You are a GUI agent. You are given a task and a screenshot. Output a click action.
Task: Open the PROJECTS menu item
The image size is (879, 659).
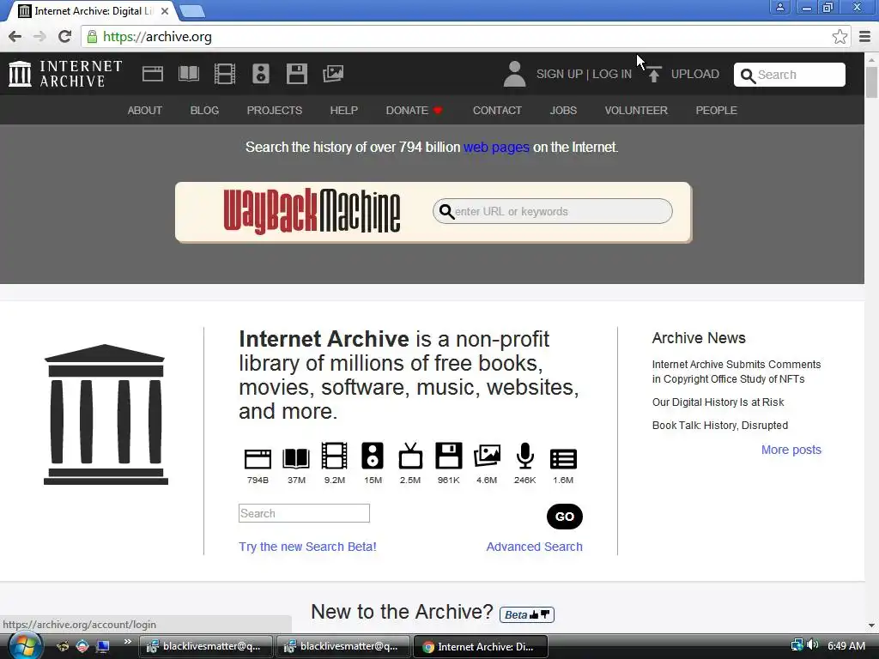(x=274, y=111)
